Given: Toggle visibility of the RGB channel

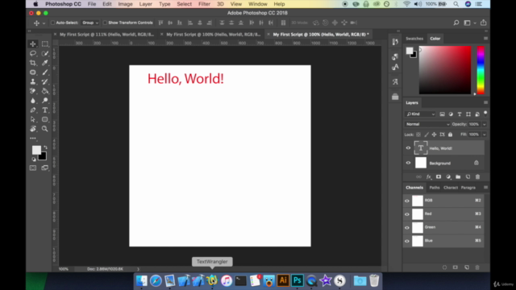Looking at the screenshot, I should click(407, 201).
